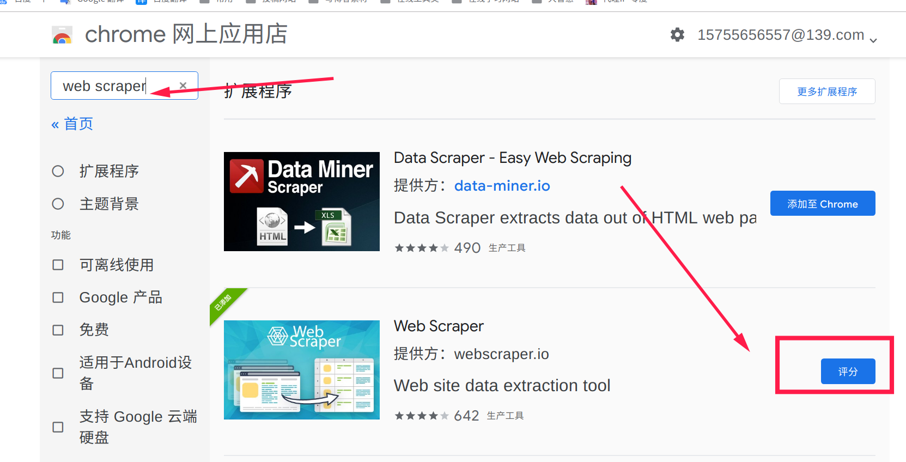Toggle the 适用于Android设备 checkbox

(x=58, y=373)
